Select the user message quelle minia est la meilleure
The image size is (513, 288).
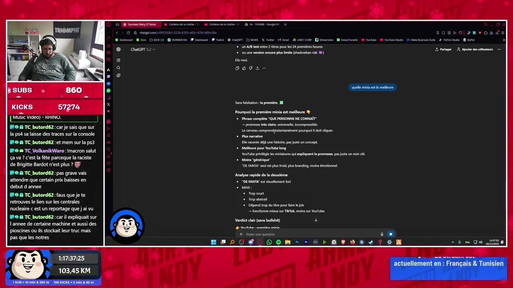372,87
